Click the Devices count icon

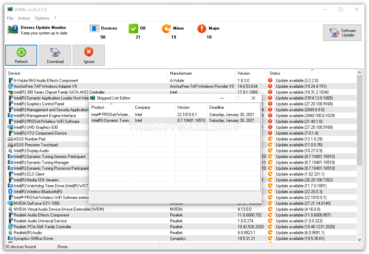click(x=94, y=29)
